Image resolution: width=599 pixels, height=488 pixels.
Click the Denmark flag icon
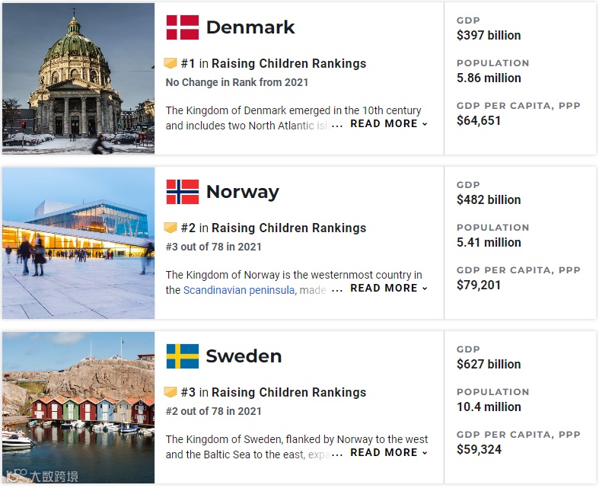pos(182,27)
